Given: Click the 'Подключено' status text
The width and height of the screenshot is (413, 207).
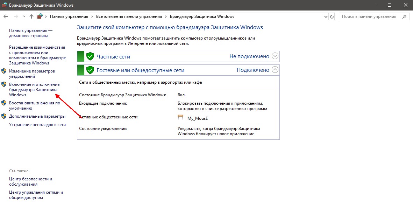Looking at the screenshot, I should (x=253, y=70).
